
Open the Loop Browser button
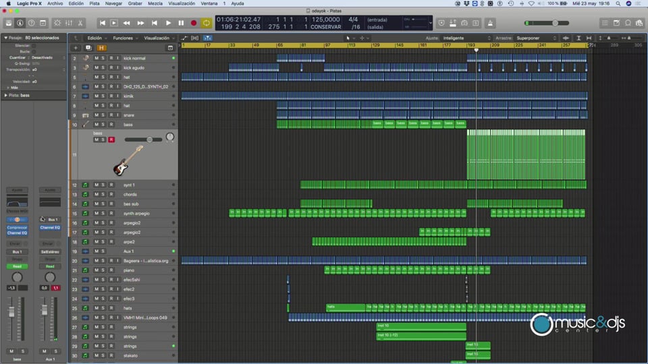pos(628,23)
